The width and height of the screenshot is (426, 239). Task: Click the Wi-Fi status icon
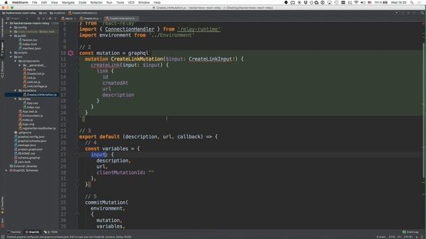356,3
